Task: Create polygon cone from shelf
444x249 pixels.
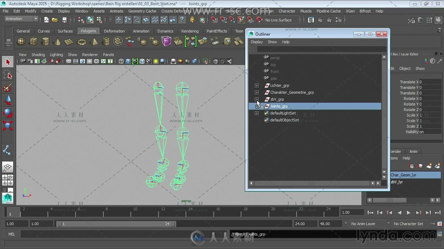Action: click(57, 42)
